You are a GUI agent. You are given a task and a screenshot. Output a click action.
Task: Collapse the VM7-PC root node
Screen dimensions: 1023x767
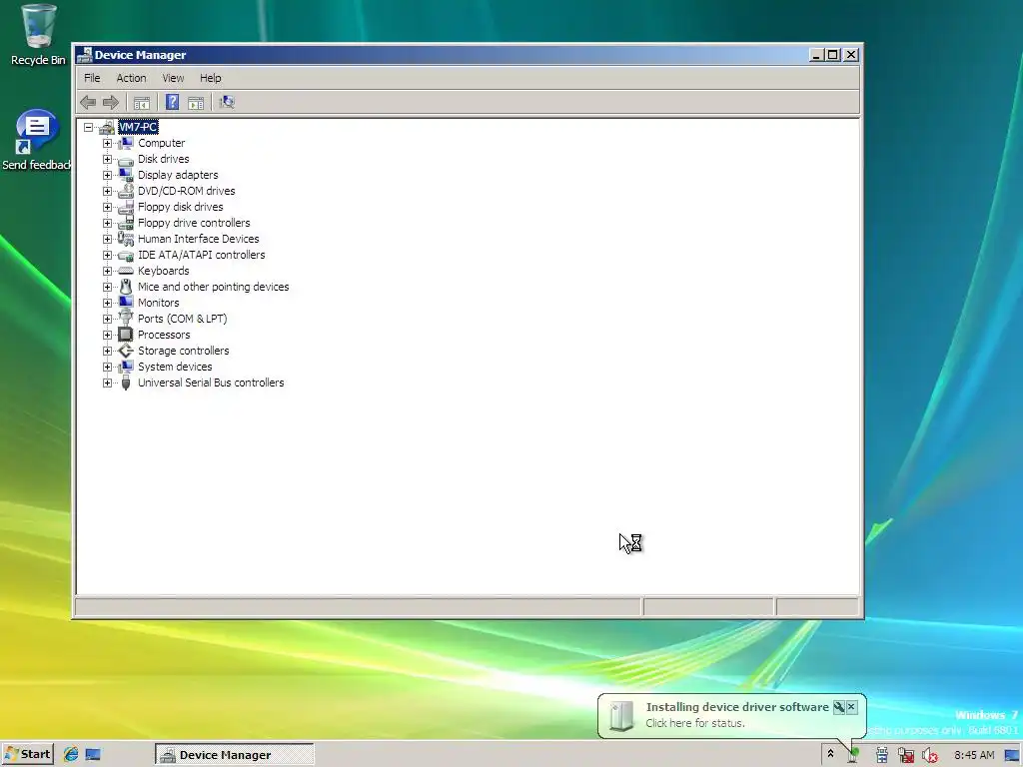[x=88, y=127]
